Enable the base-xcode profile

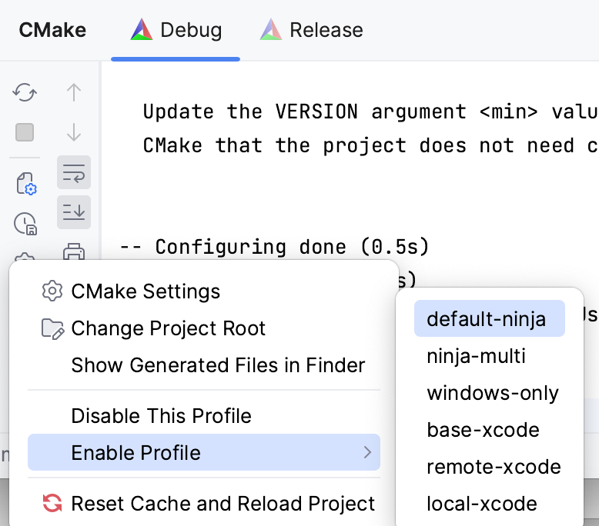pyautogui.click(x=490, y=430)
